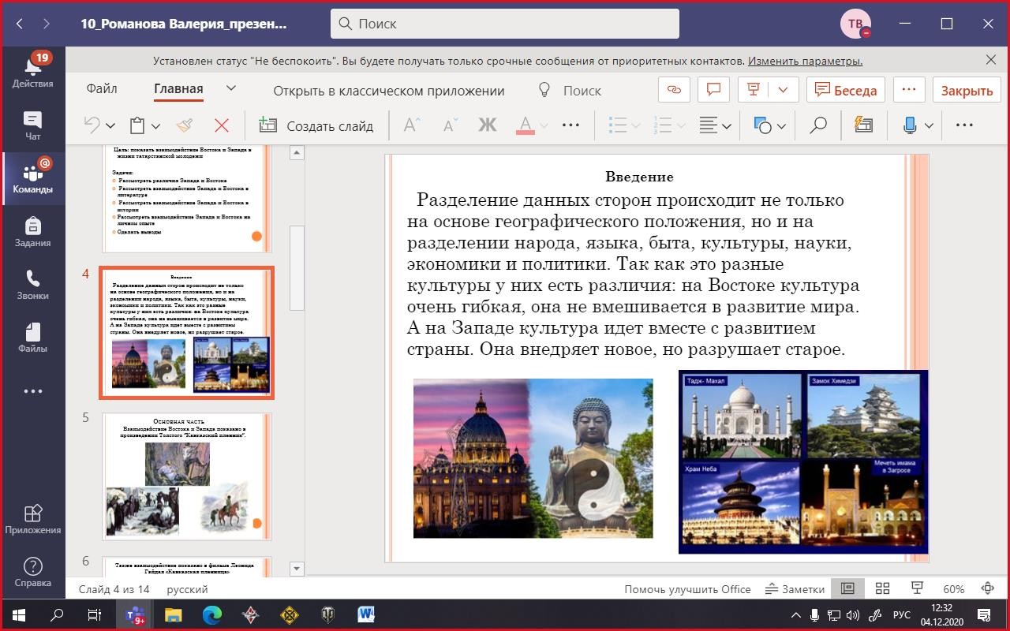Open the comments speech bubble icon

click(x=714, y=90)
